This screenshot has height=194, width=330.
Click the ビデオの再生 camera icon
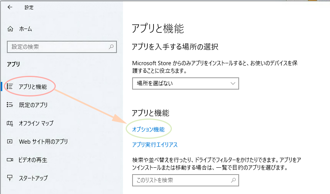10,160
